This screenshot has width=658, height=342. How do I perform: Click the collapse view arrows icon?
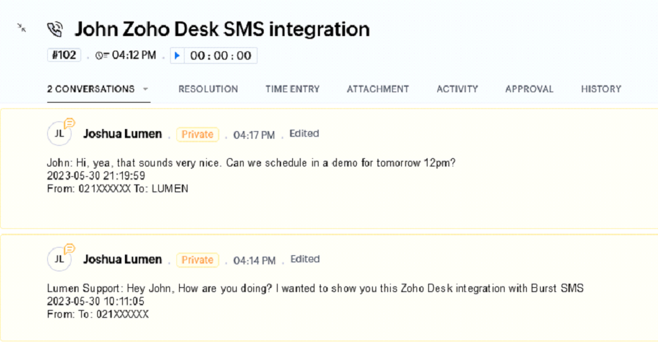(22, 28)
